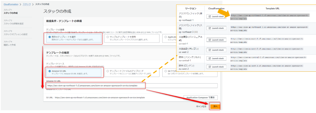Launch stack for us-west-2 (オレゴン)
316x113 pixels.
(x=216, y=50)
